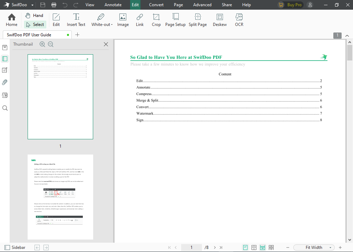The height and width of the screenshot is (252, 353).
Task: Select the Crop tool
Action: coord(156,20)
